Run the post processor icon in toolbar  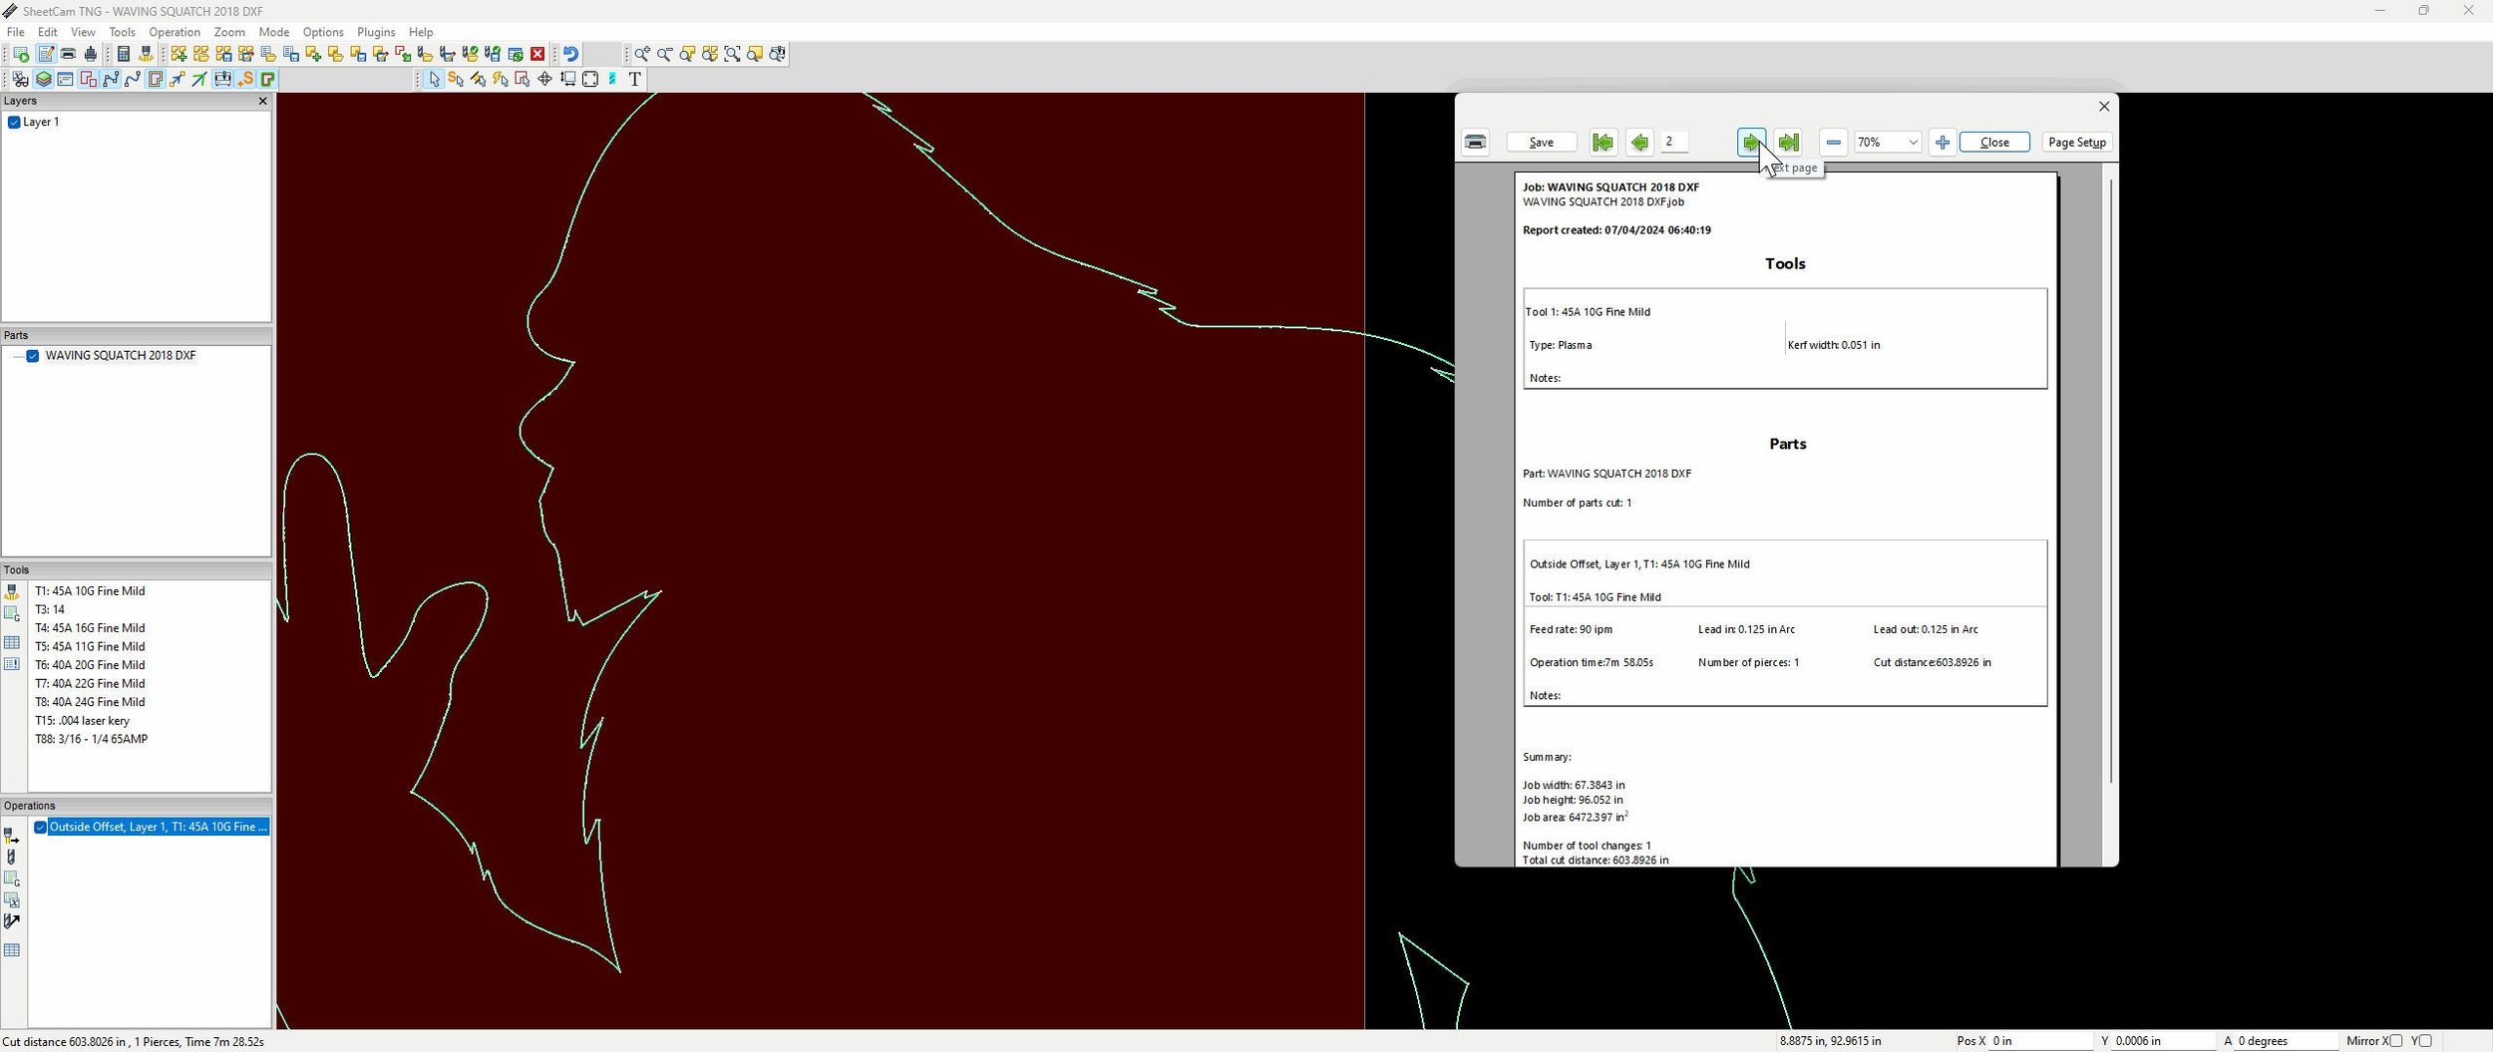pos(21,54)
